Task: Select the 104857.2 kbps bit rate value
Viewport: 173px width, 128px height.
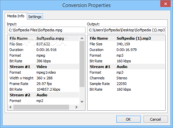Action: pos(48,89)
